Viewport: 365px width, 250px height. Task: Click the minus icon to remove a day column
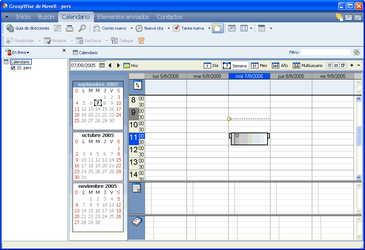tap(358, 66)
